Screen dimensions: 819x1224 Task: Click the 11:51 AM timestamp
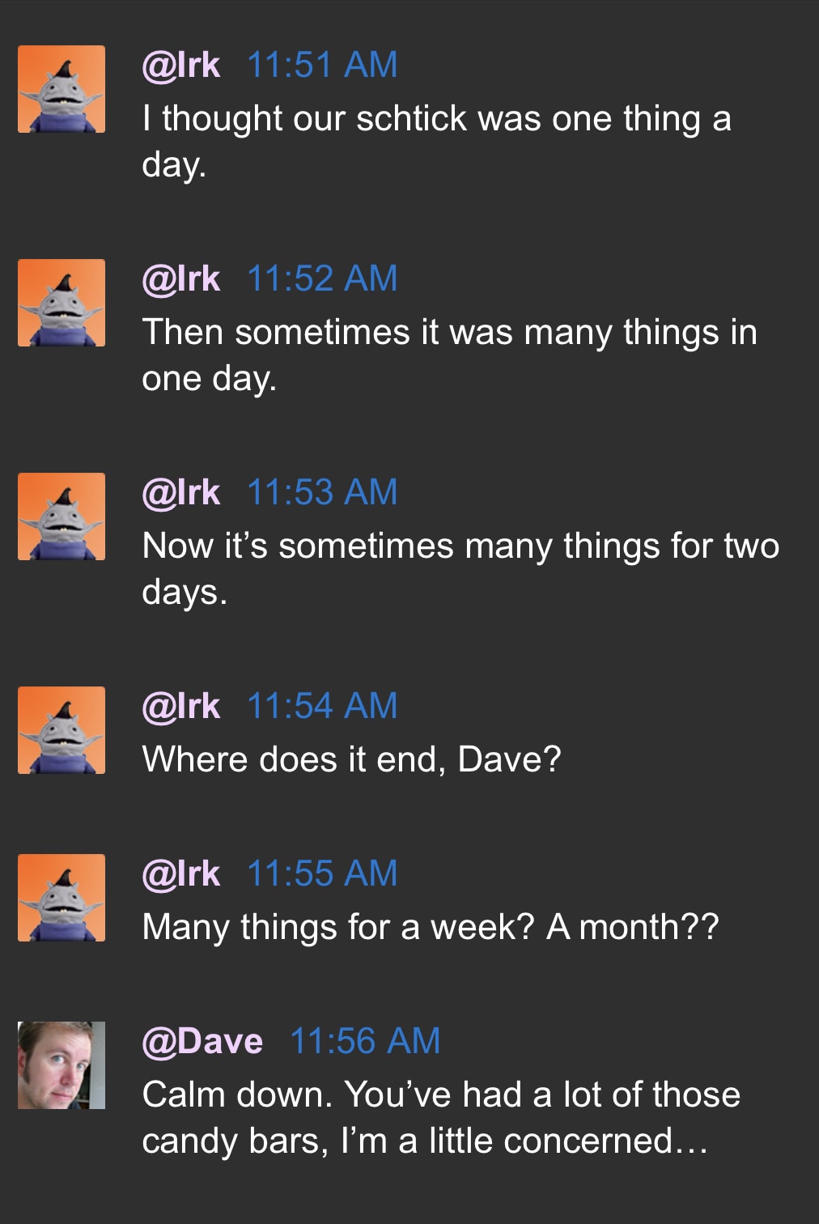click(322, 66)
